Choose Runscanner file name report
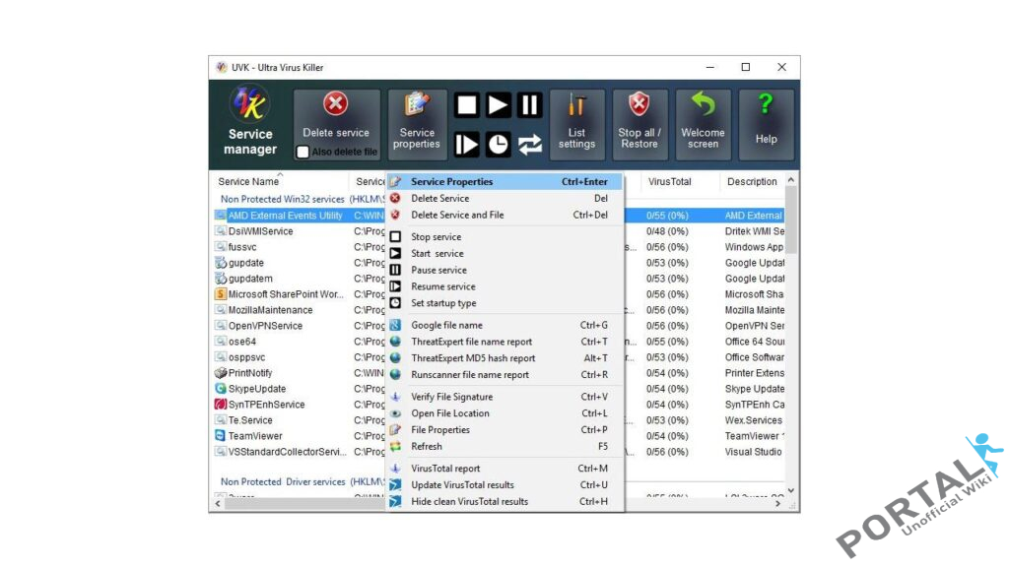Screen dimensions: 1009x567 (x=505, y=375)
